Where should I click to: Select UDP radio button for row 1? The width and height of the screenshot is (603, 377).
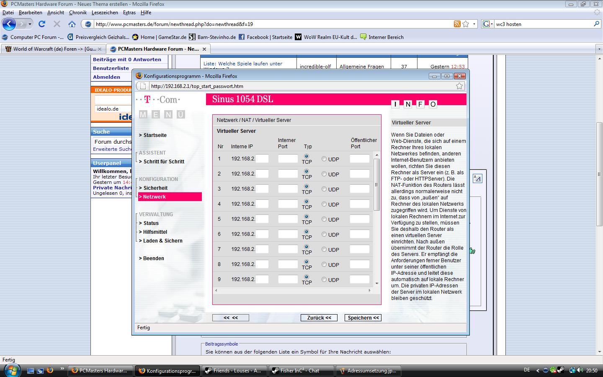pyautogui.click(x=324, y=159)
